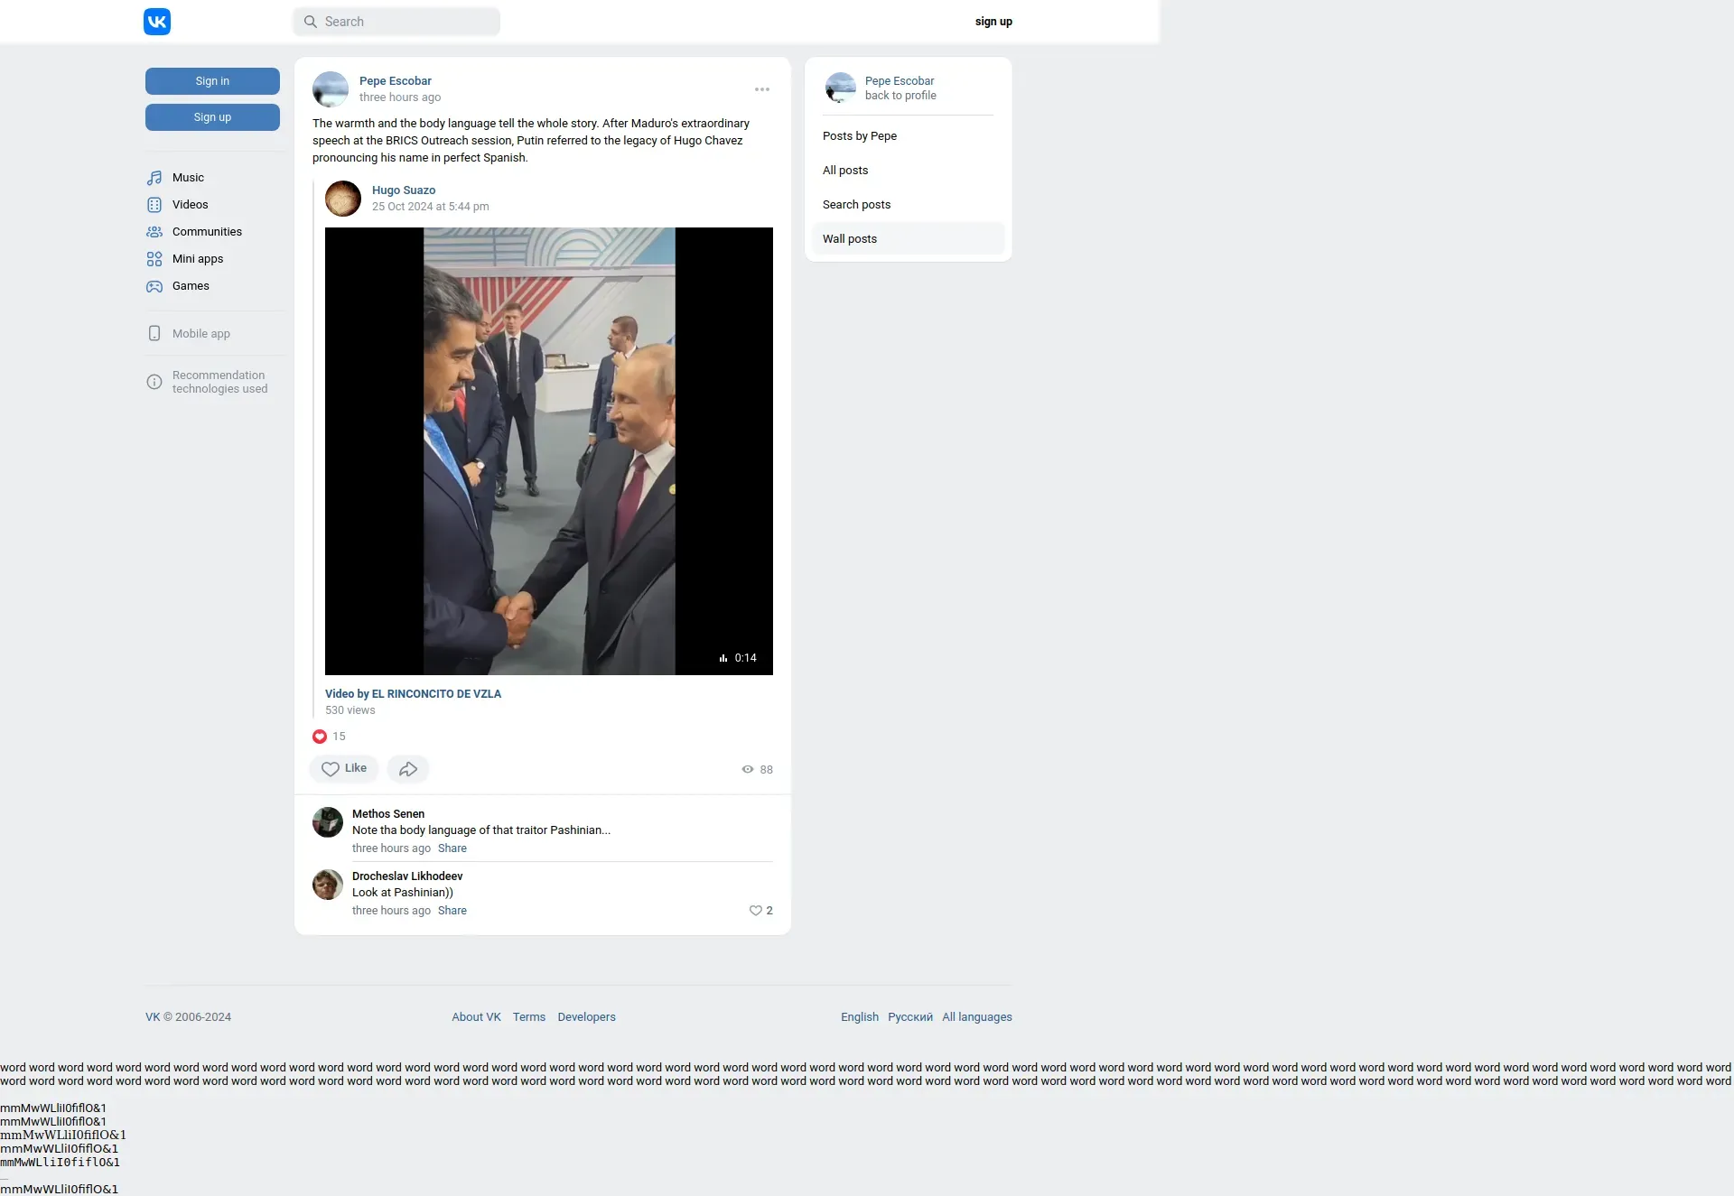Open the Recommendation technologies info icon
The height and width of the screenshot is (1196, 1734).
point(154,382)
